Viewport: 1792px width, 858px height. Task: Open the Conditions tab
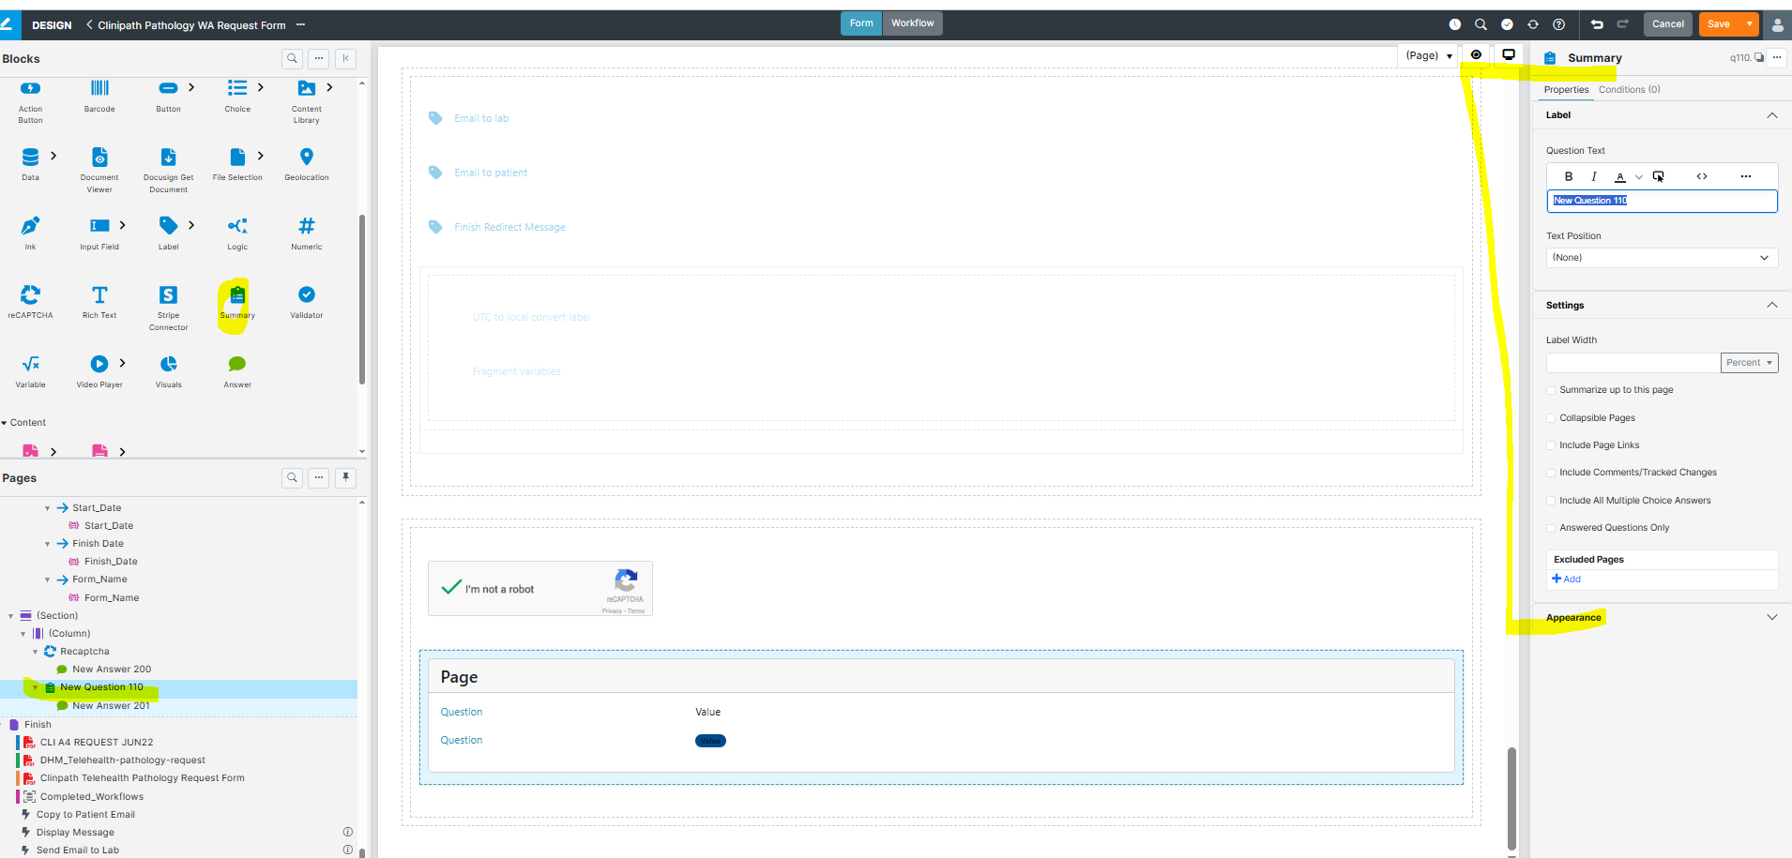(x=1629, y=90)
